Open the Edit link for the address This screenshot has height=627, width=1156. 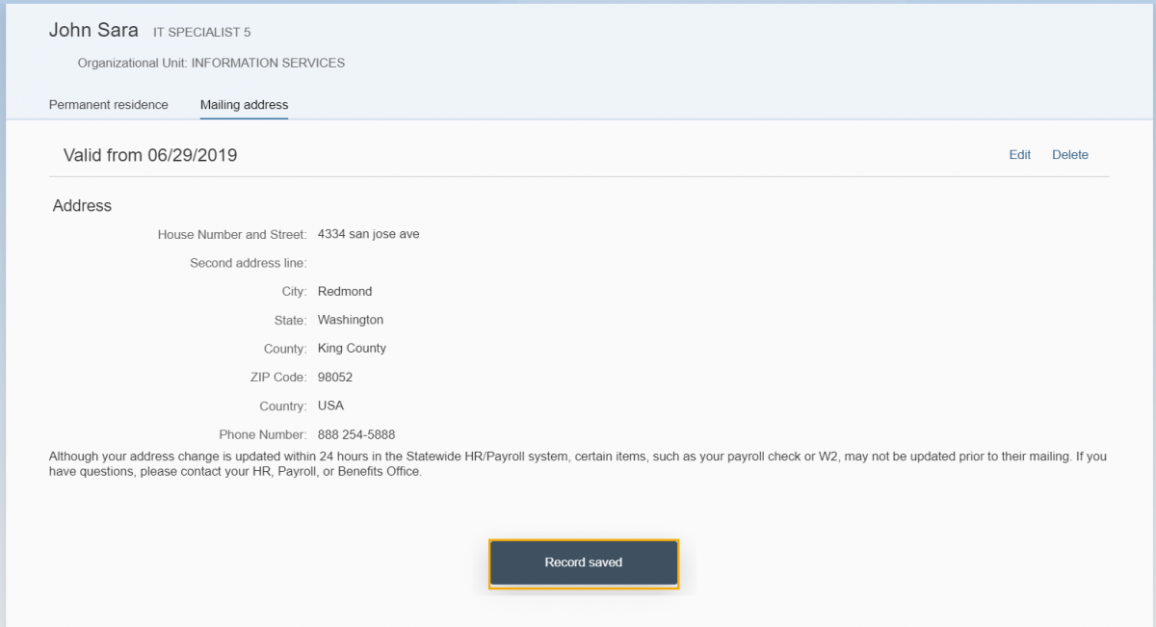point(1019,155)
